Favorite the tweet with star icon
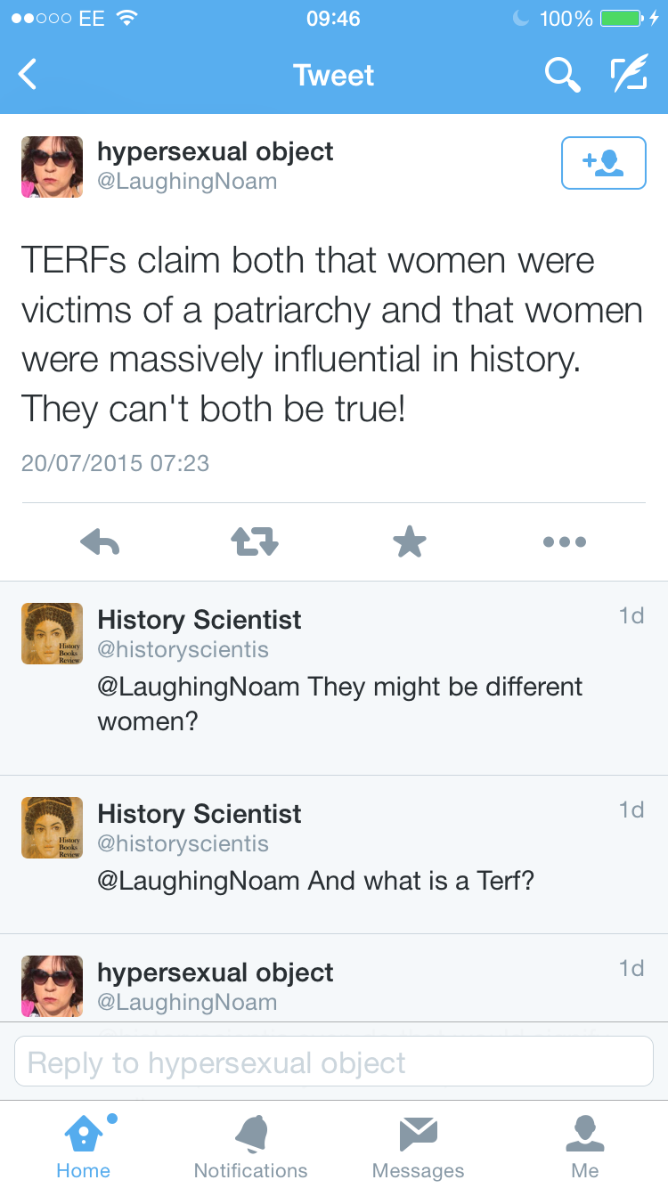The height and width of the screenshot is (1188, 668). coord(409,541)
